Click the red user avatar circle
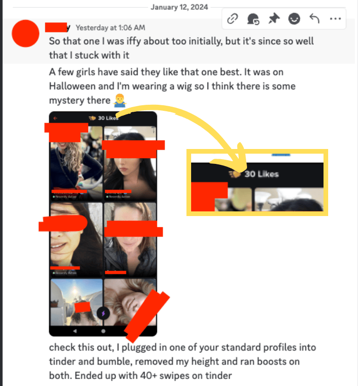358x386 pixels. 25,34
